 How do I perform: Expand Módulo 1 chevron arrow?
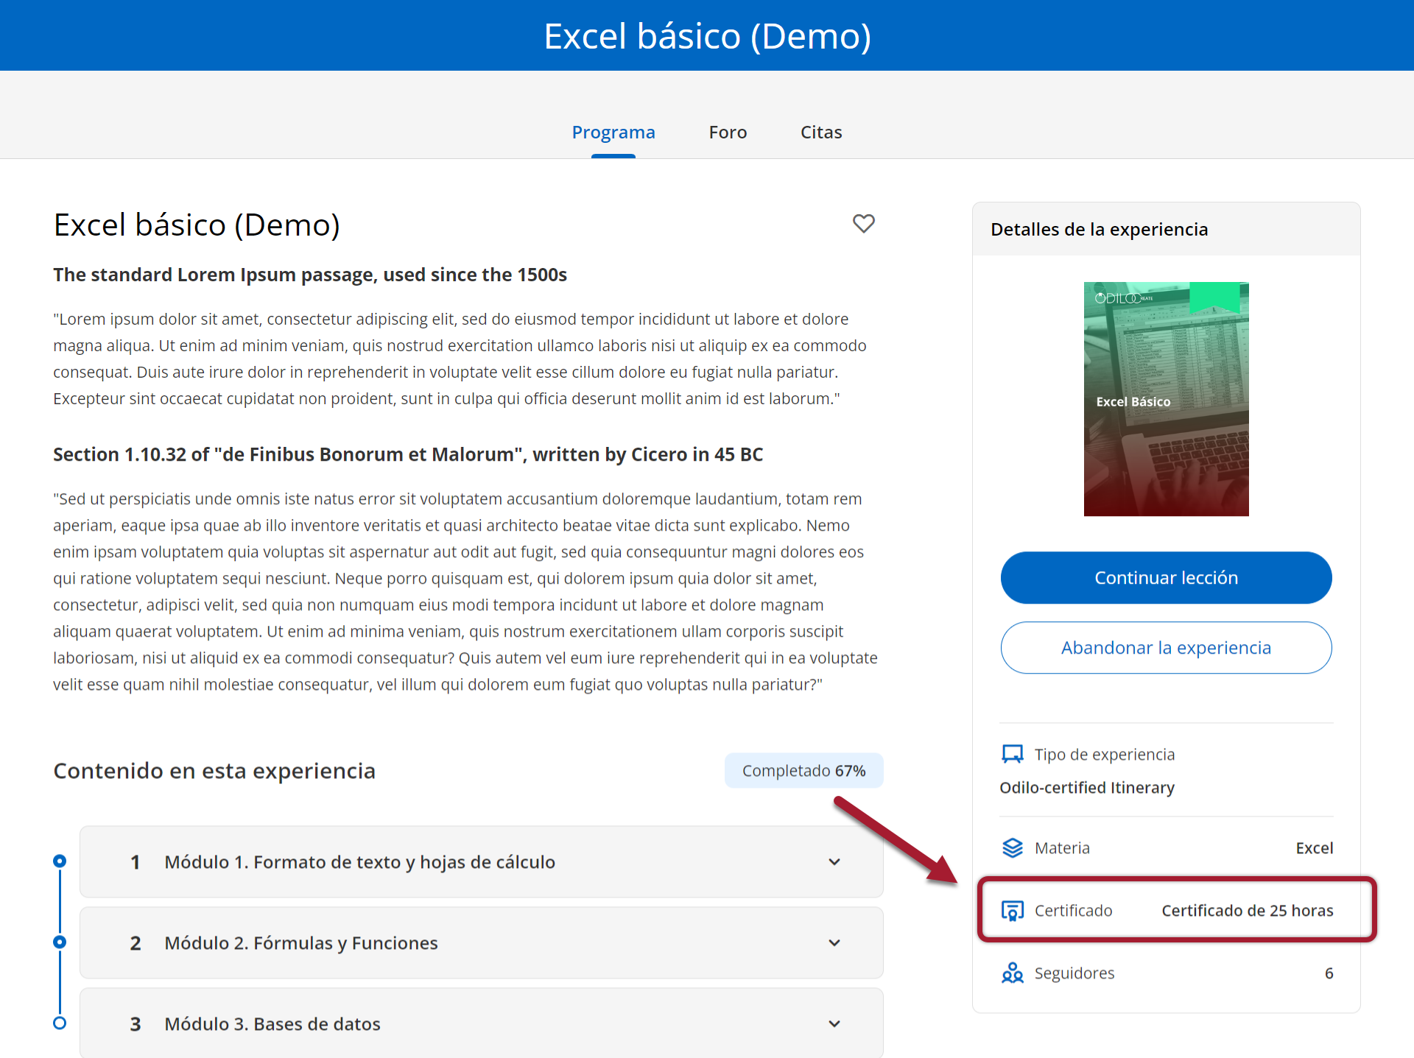834,862
